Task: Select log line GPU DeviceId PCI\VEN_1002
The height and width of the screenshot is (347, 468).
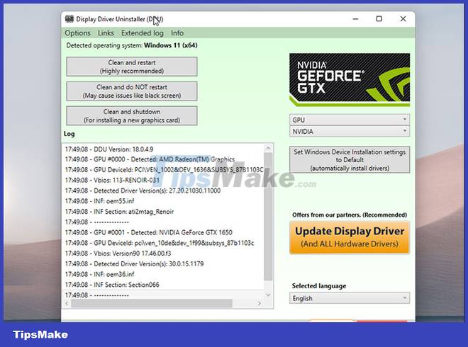Action: pyautogui.click(x=164, y=170)
